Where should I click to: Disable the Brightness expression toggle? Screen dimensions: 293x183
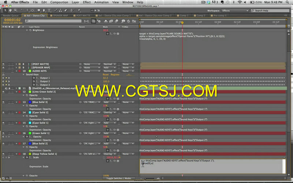[x=107, y=34]
